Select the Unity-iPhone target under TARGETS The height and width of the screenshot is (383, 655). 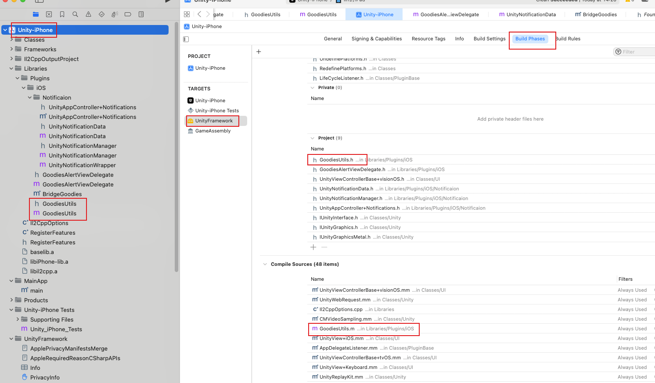click(x=206, y=100)
